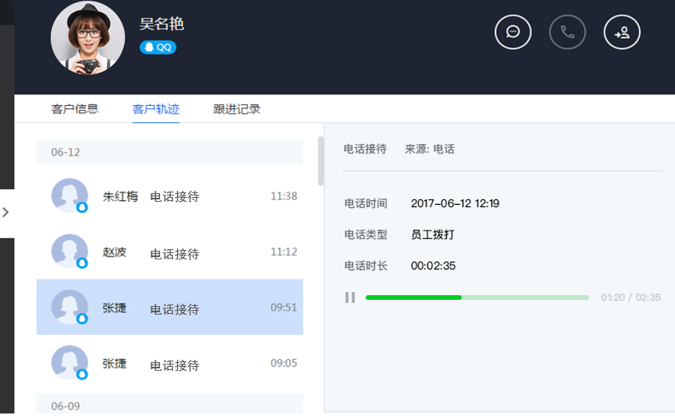Open the 跟进记录 tab
Image resolution: width=675 pixels, height=419 pixels.
(237, 109)
